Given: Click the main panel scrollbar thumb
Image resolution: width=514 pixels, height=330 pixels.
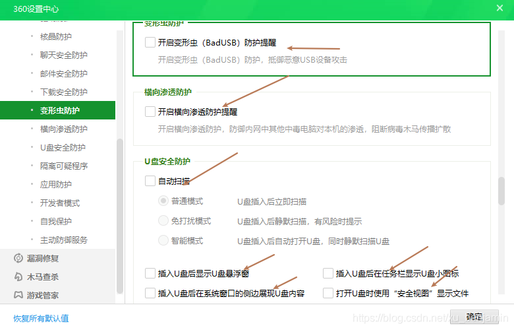Looking at the screenshot, I should coord(501,191).
